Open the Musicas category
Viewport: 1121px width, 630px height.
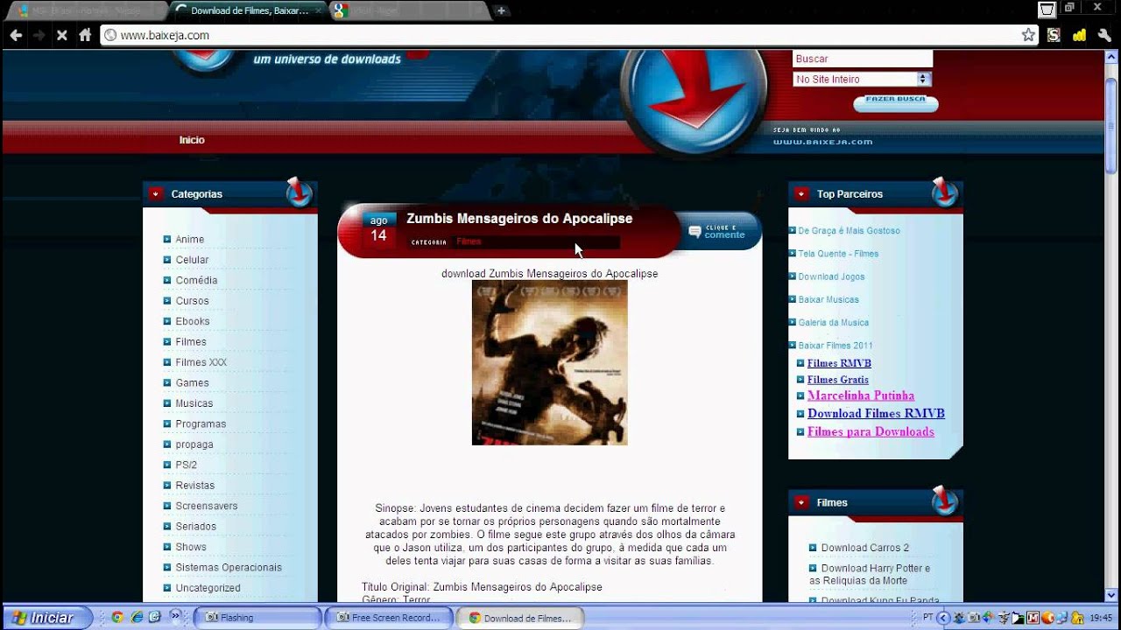(194, 403)
